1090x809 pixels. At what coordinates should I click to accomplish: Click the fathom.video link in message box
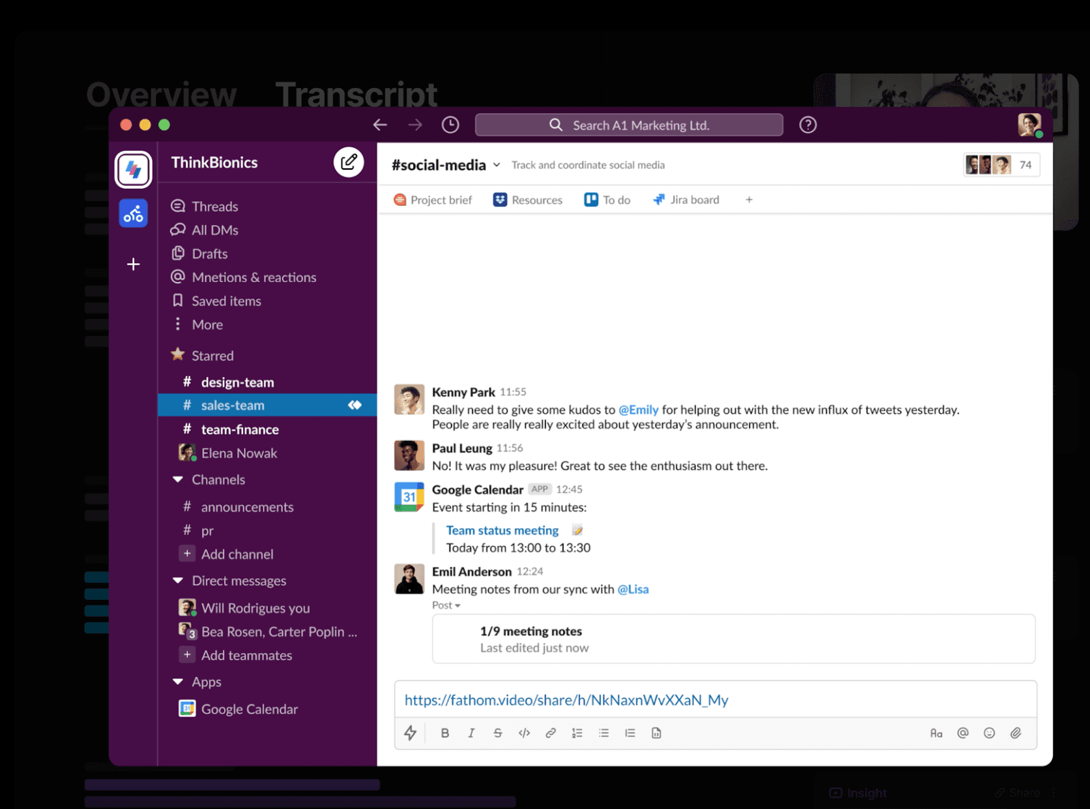(x=566, y=700)
